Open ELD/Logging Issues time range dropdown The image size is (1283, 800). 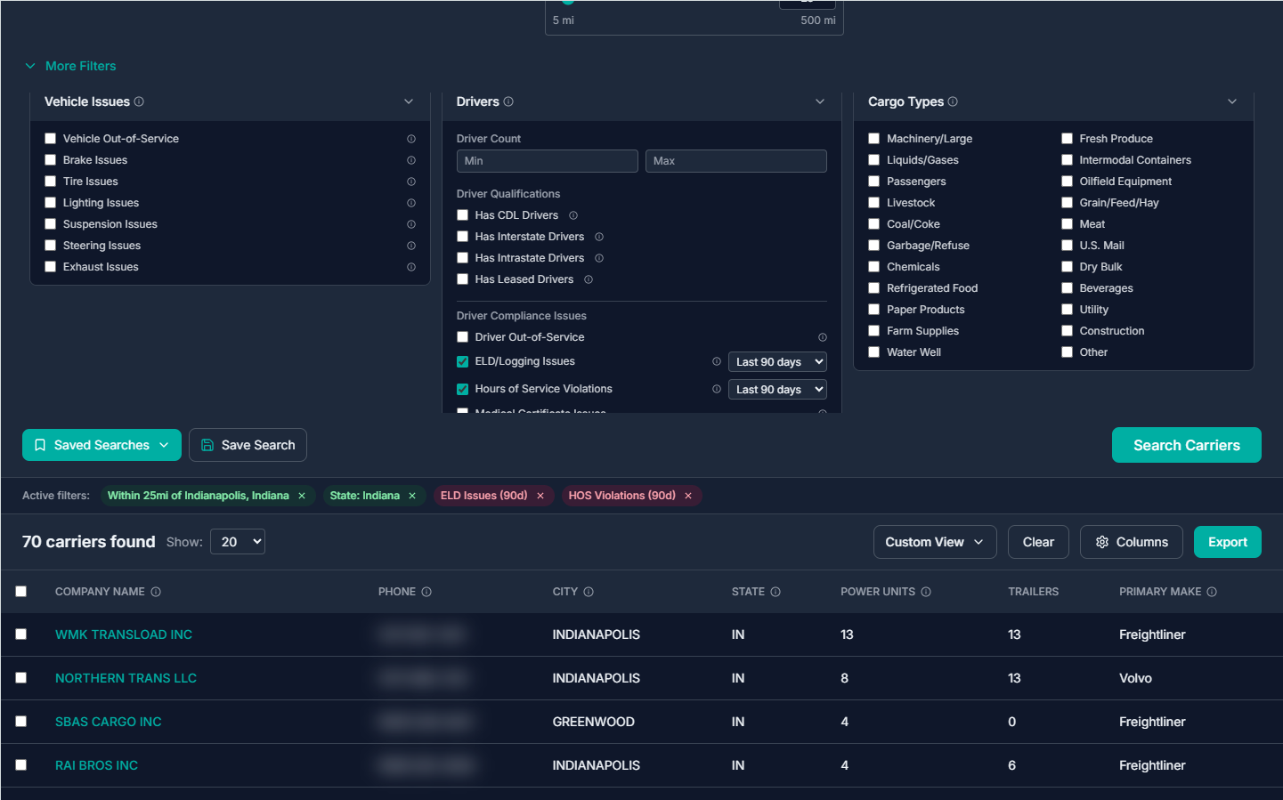pyautogui.click(x=777, y=362)
